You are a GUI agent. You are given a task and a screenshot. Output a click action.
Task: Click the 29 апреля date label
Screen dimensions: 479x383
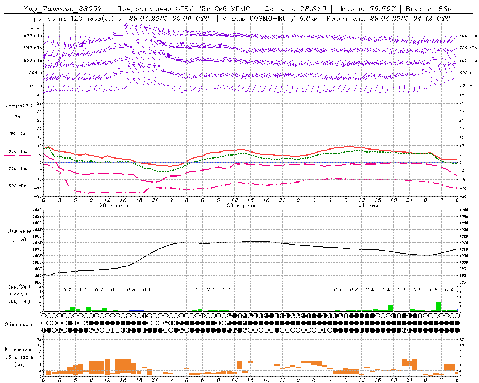point(114,206)
